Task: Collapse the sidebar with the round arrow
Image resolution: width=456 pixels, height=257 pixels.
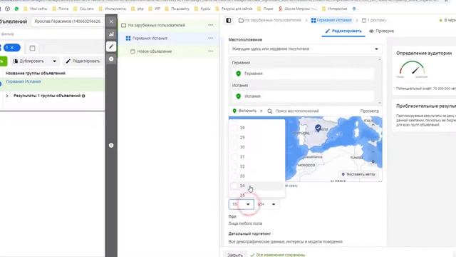Action: click(111, 146)
